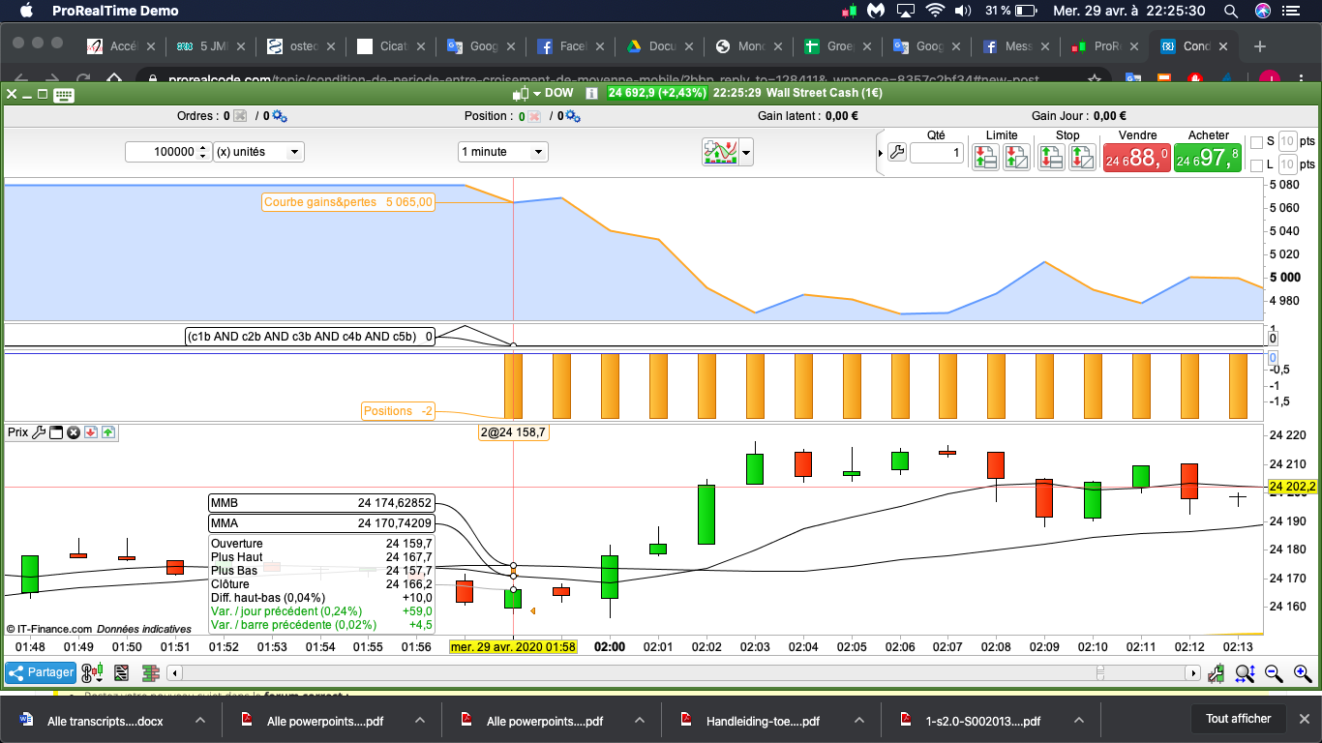Click the zoom in magnifier icon
This screenshot has width=1322, height=743.
tap(1303, 673)
